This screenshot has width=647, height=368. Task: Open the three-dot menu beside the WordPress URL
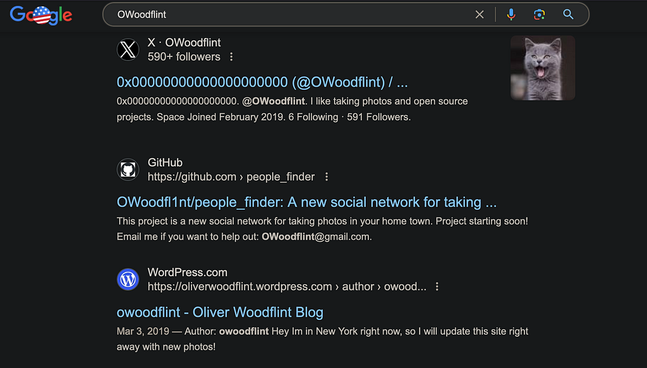coord(437,286)
